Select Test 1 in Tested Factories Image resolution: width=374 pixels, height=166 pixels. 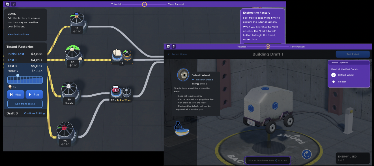point(25,60)
